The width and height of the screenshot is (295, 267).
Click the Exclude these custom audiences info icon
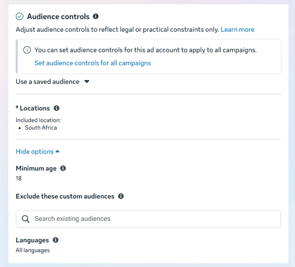(x=121, y=196)
